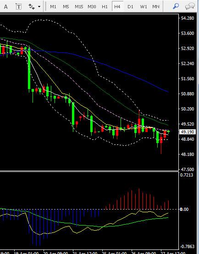The height and width of the screenshot is (254, 199).
Task: Select the text tool icon 'A'
Action: point(6,7)
